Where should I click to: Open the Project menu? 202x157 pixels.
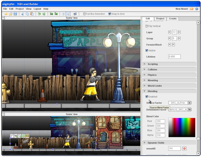[x=20, y=9]
